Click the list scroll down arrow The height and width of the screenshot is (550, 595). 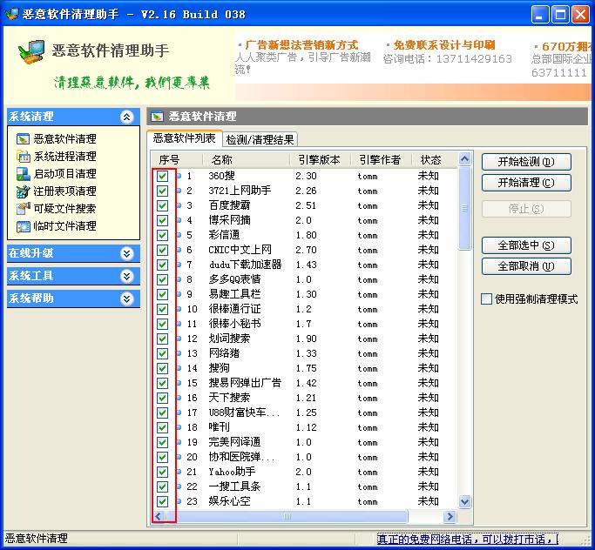(464, 502)
